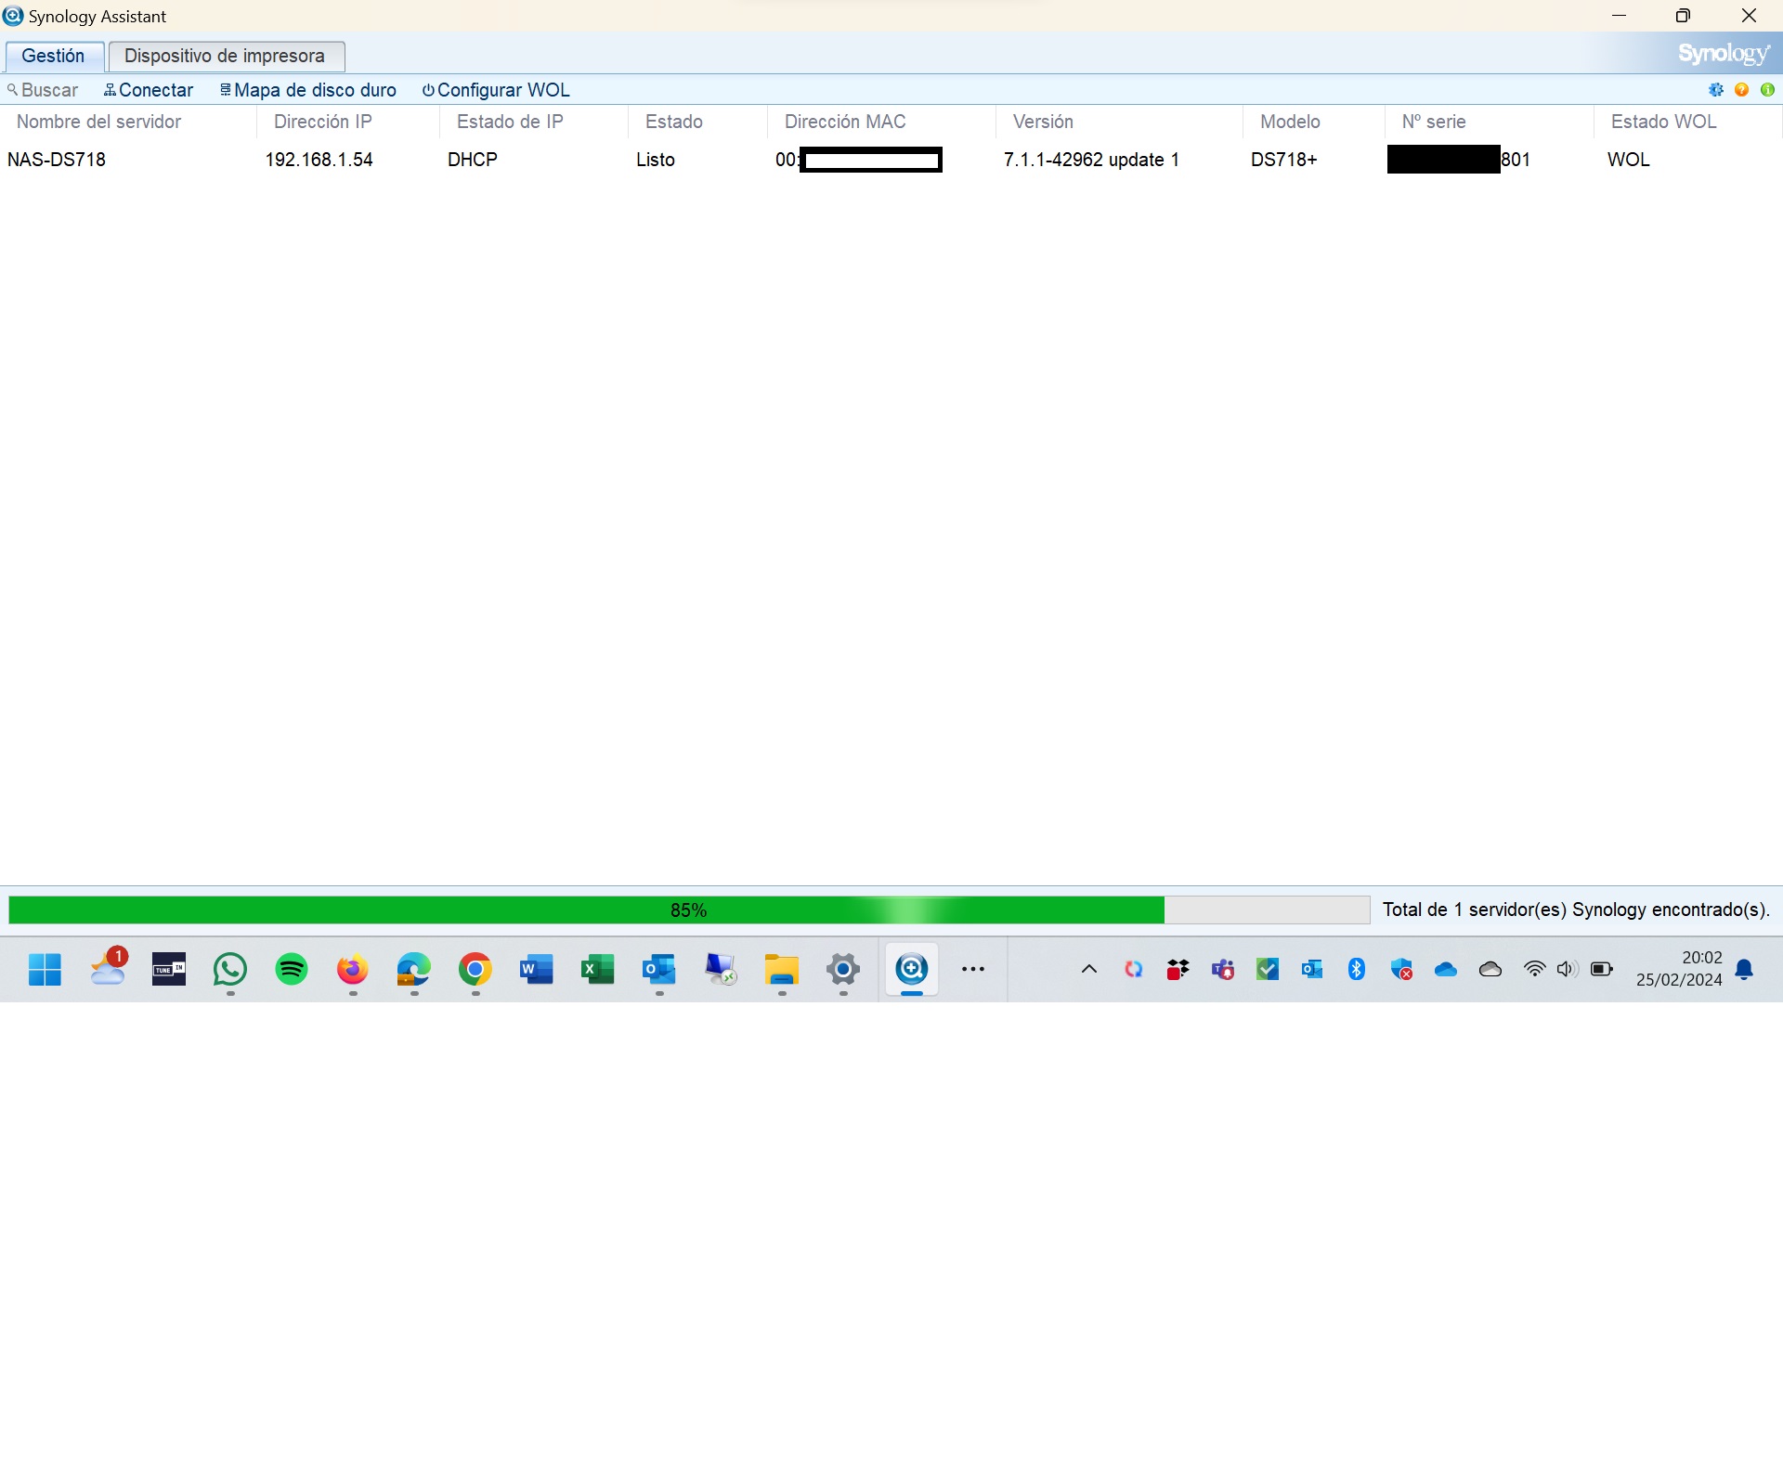Expand hidden system tray icons chevron
The width and height of the screenshot is (1783, 1484).
(1089, 970)
